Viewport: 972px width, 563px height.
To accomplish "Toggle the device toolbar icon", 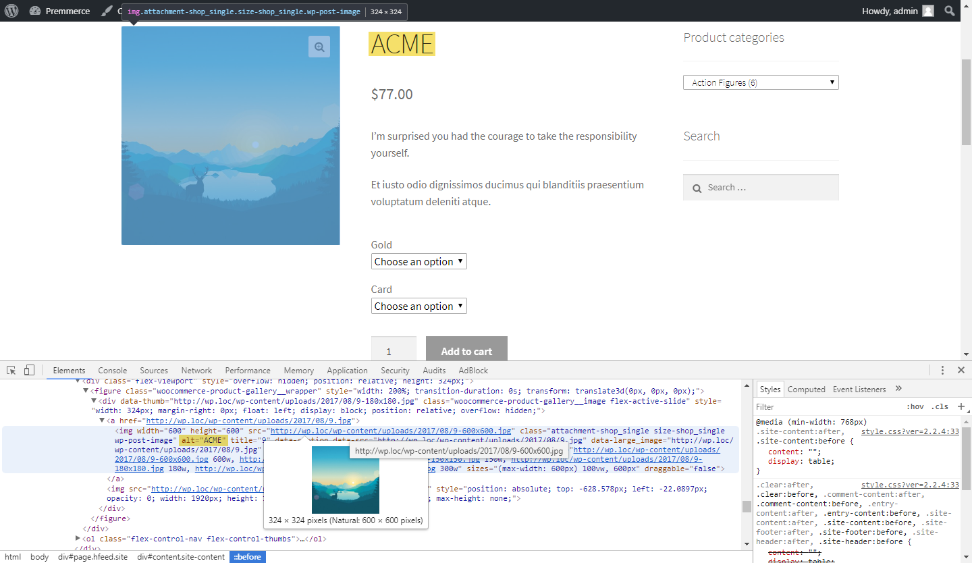I will 29,370.
